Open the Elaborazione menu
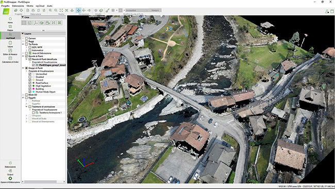335x189 pixels. pos(18,6)
